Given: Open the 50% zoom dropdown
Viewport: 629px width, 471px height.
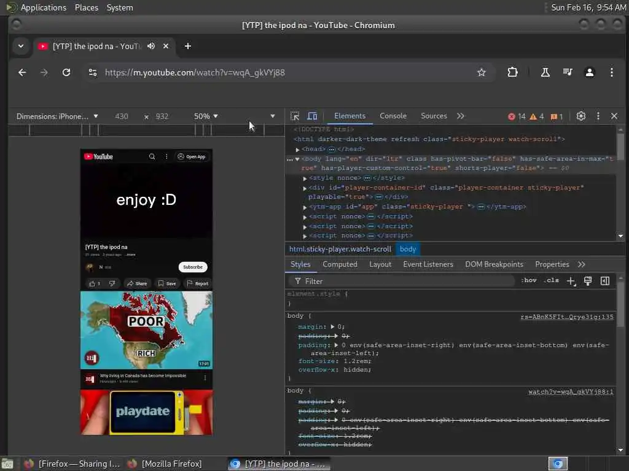Looking at the screenshot, I should 206,116.
